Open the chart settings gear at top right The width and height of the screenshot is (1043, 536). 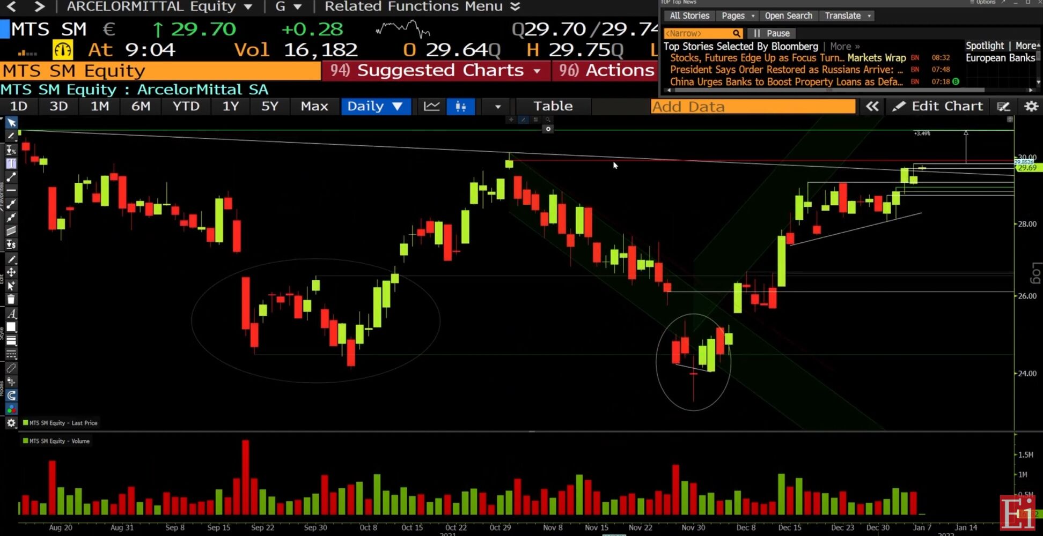pos(1031,106)
